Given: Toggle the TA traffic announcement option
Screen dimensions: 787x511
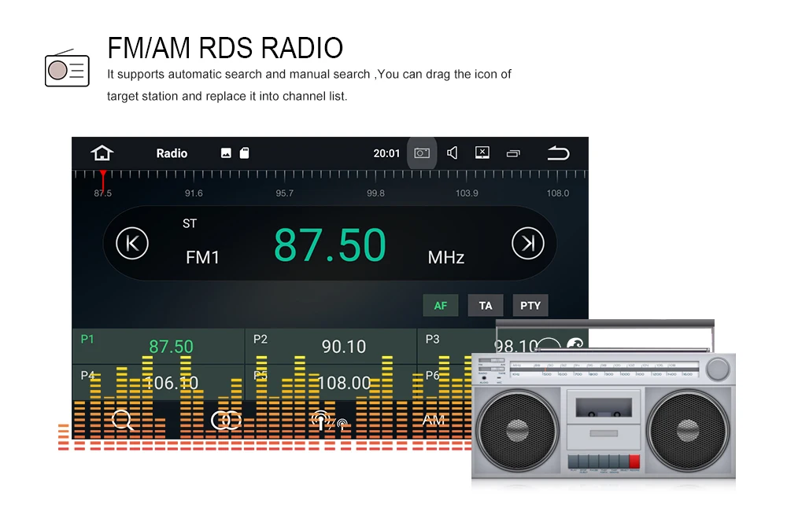Looking at the screenshot, I should [486, 305].
